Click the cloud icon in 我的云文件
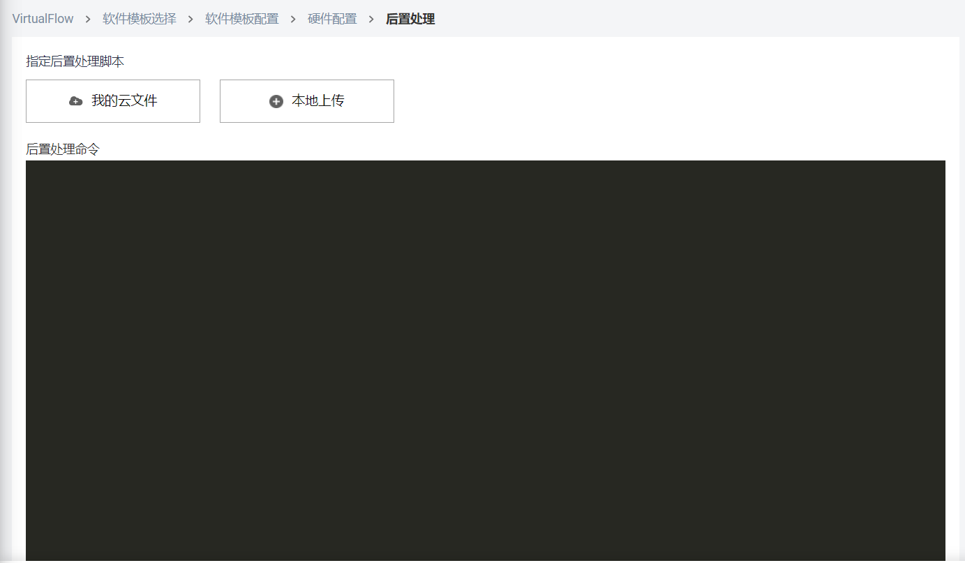The image size is (965, 563). (x=76, y=101)
